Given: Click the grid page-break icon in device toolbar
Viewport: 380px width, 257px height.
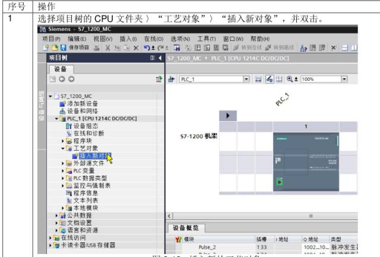Looking at the screenshot, I should pos(279,79).
